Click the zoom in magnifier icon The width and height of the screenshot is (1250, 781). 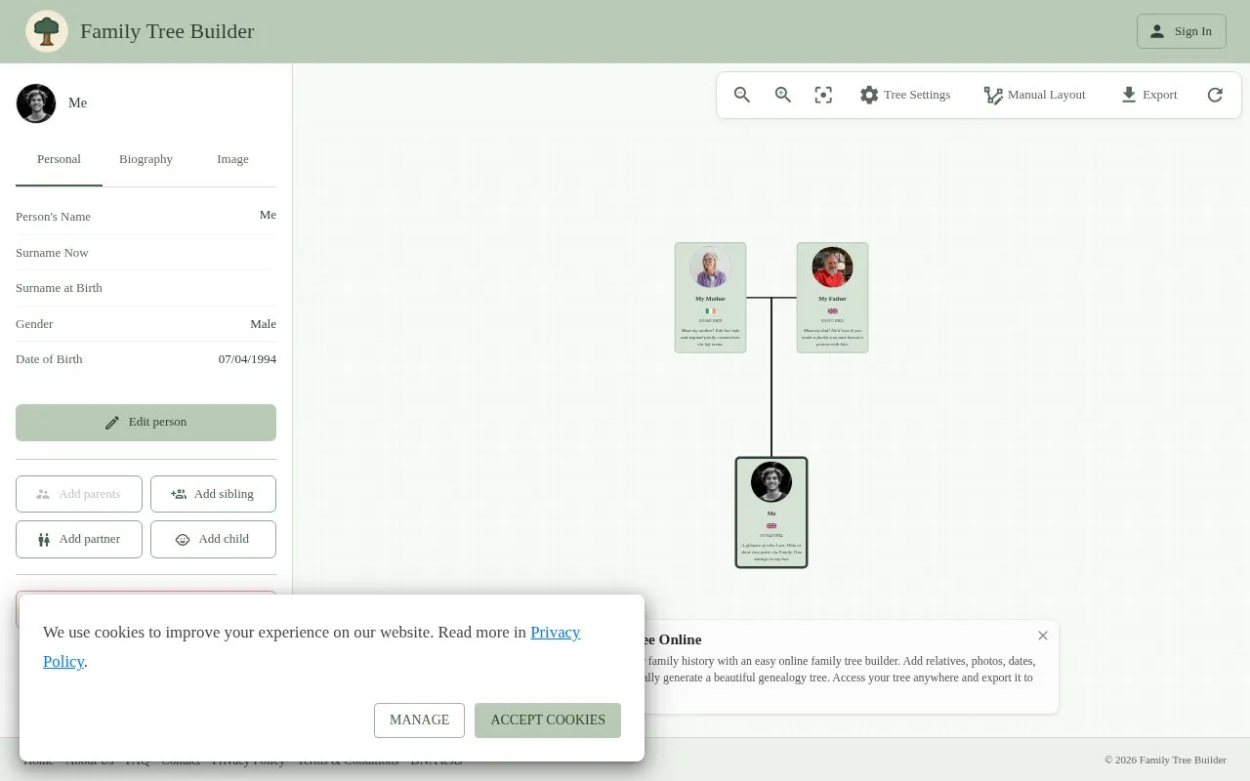(783, 95)
